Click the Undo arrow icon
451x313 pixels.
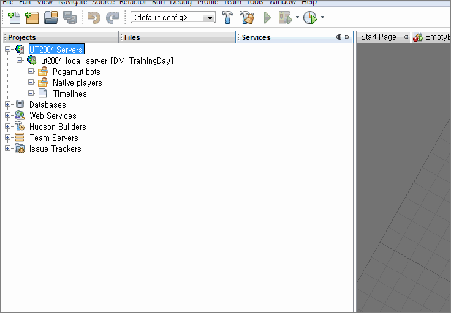pyautogui.click(x=94, y=18)
